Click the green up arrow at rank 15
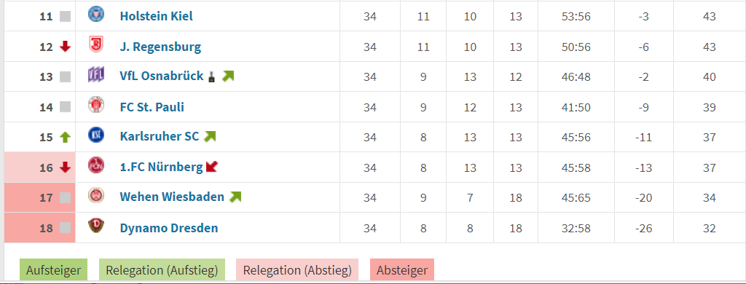The width and height of the screenshot is (746, 284). (65, 138)
